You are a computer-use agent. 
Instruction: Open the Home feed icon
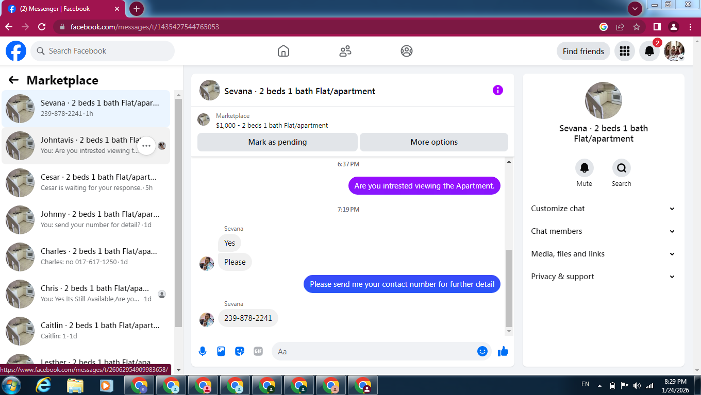click(283, 51)
